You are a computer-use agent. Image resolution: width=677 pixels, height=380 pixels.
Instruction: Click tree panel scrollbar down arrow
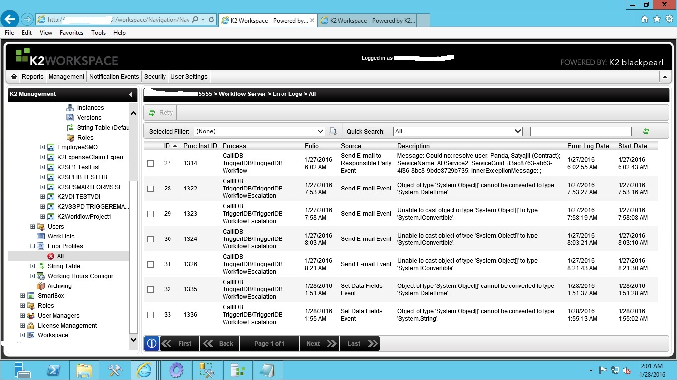click(x=133, y=339)
